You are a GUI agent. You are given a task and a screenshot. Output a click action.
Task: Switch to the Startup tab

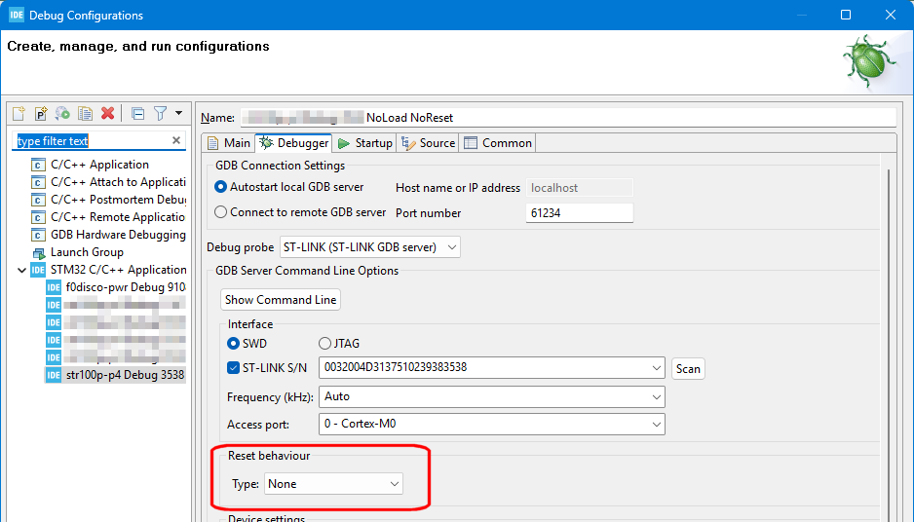[x=365, y=143]
